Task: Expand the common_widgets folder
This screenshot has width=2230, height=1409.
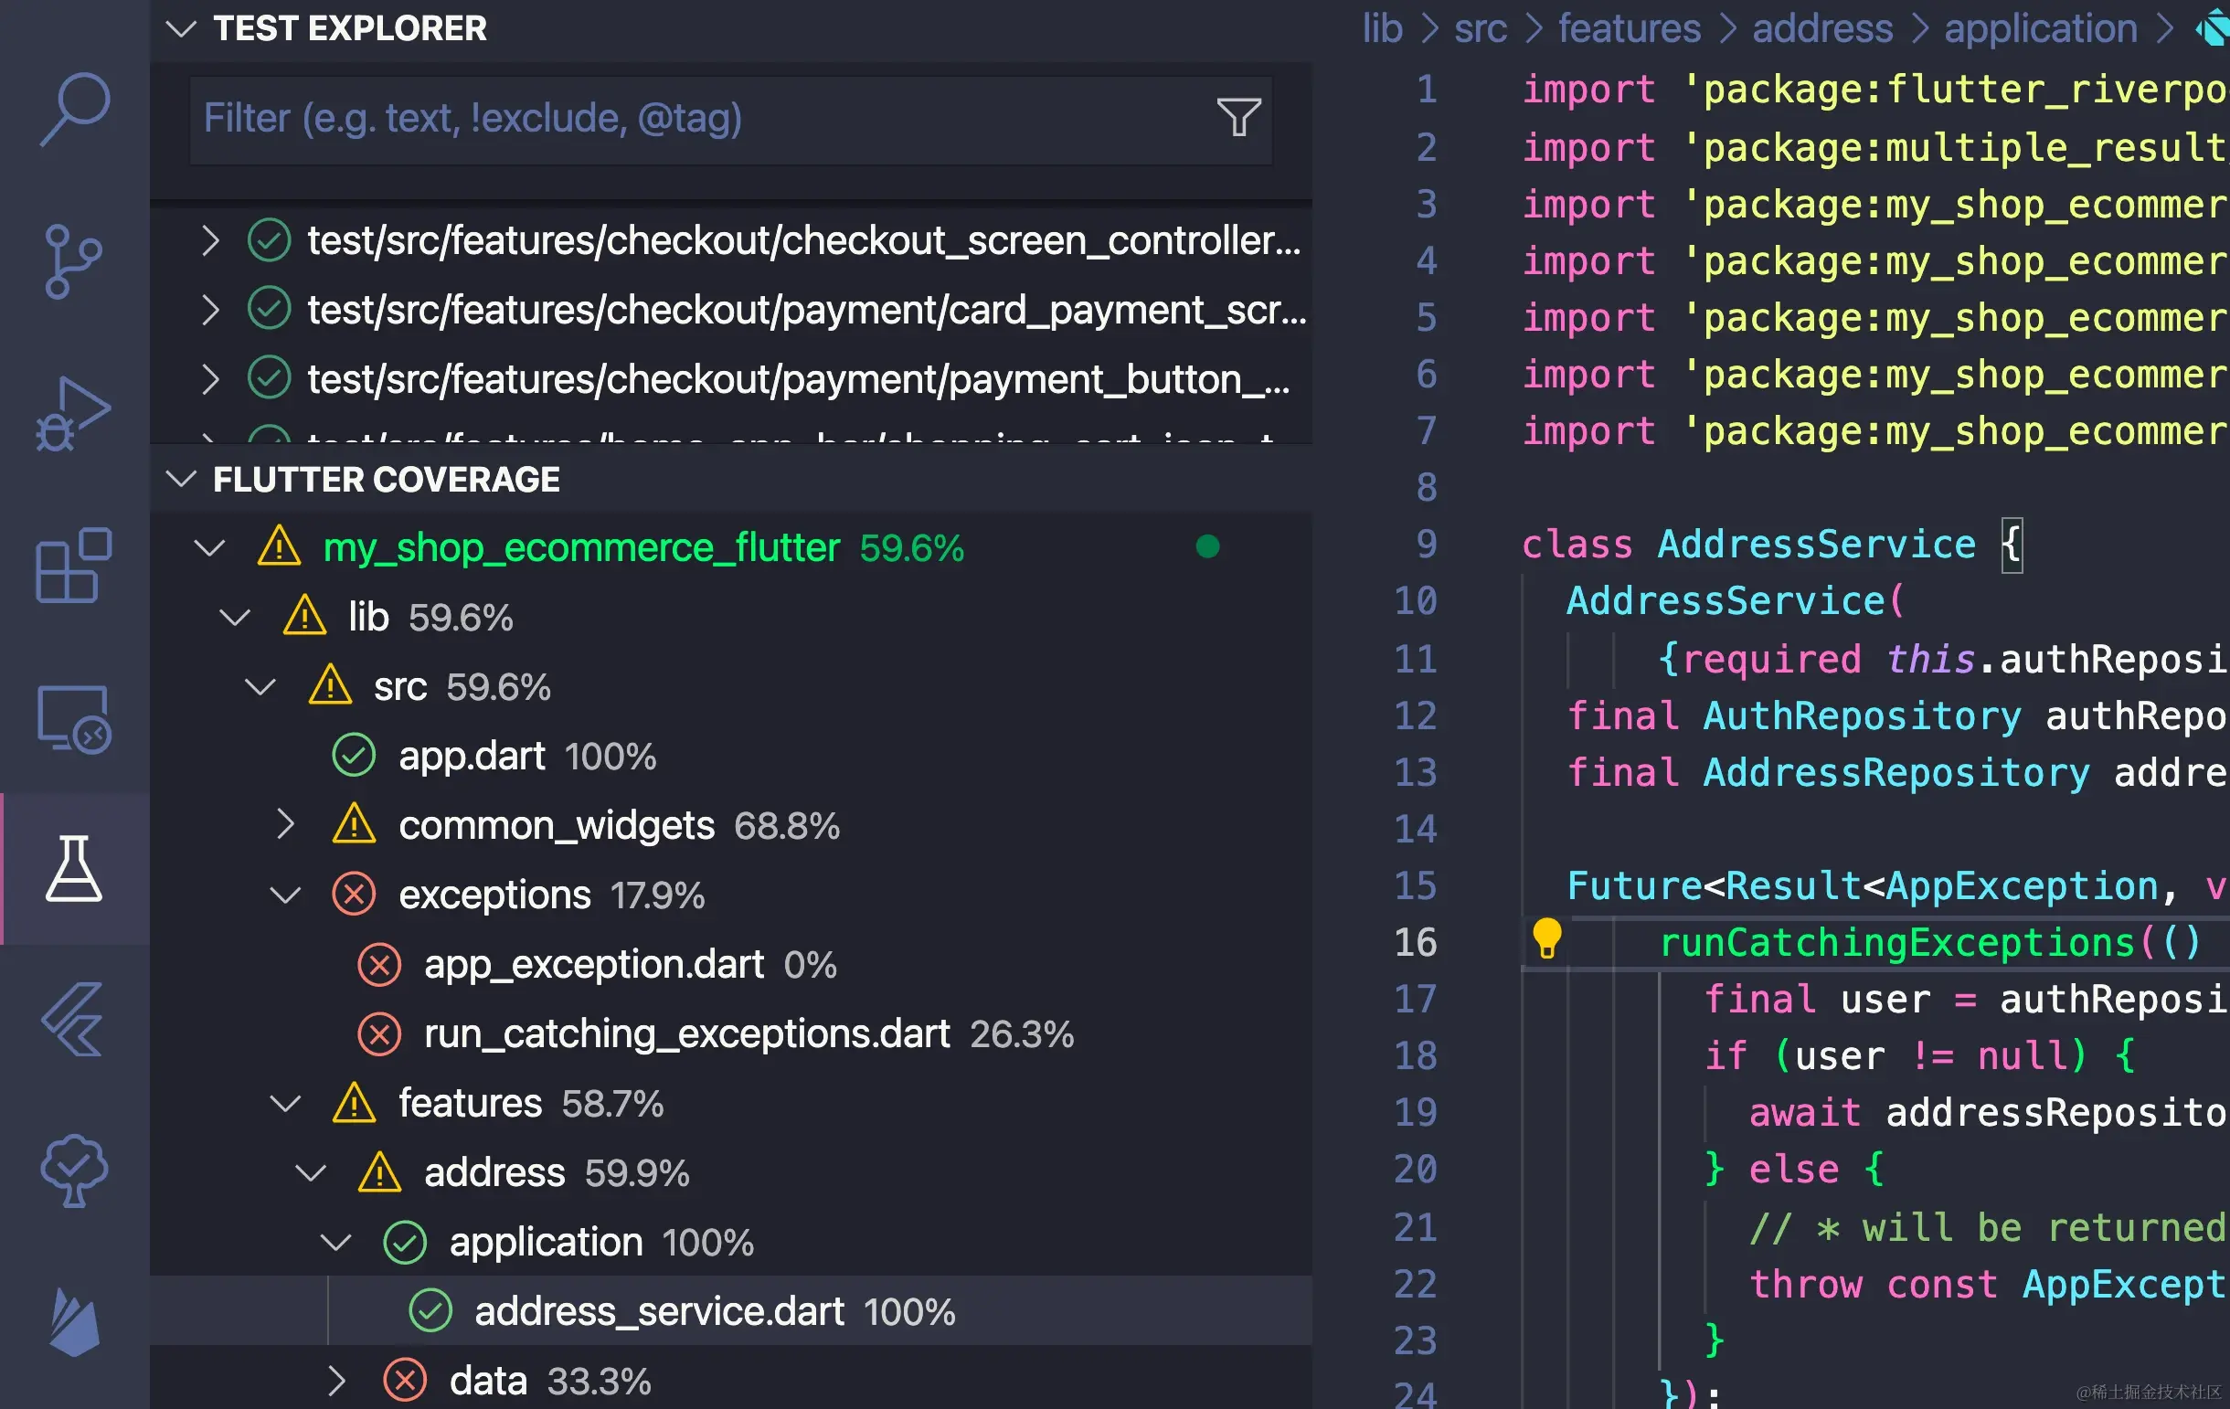Action: [x=285, y=824]
